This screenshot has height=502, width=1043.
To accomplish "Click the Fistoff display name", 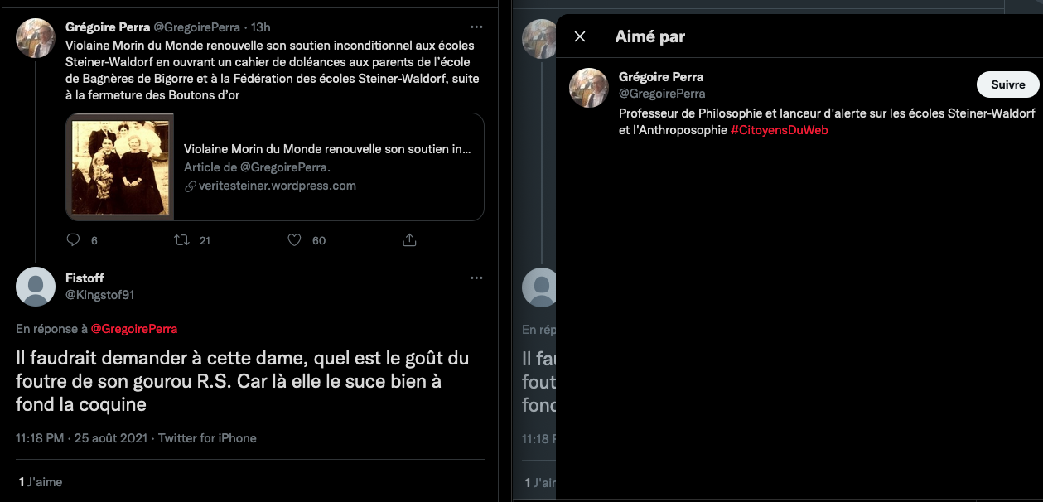I will 85,278.
